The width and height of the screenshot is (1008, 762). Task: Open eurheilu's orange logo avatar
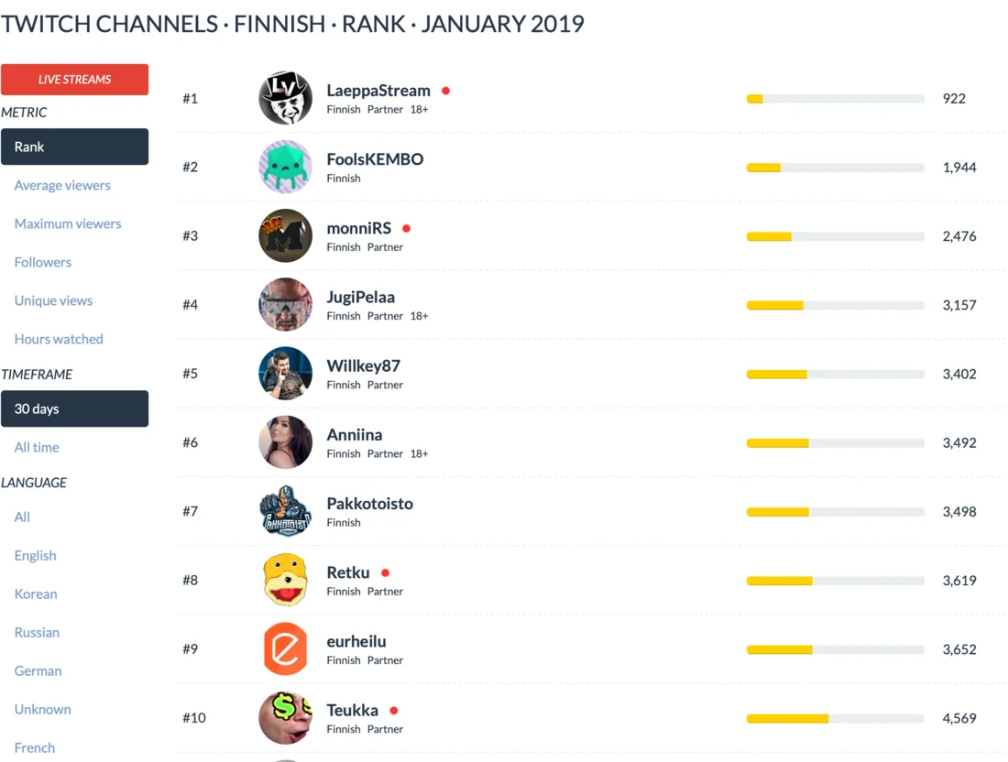[x=286, y=648]
